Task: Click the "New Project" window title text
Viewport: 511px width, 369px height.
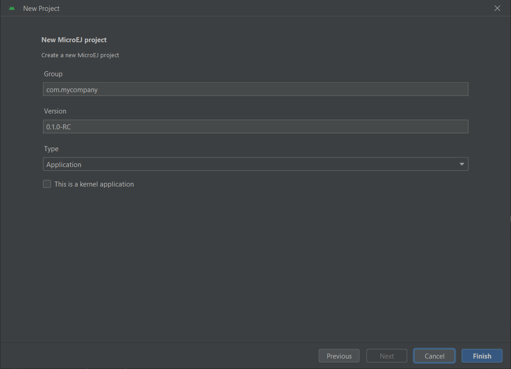Action: (x=41, y=9)
